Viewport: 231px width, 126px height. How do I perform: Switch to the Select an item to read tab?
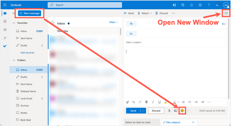[x=142, y=122]
